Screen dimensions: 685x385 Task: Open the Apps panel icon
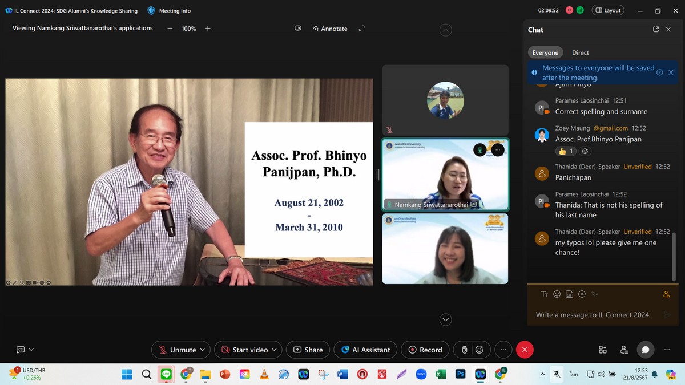coord(603,350)
